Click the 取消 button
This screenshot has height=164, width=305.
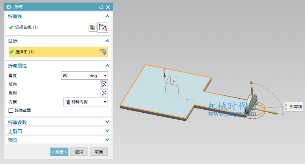99,152
